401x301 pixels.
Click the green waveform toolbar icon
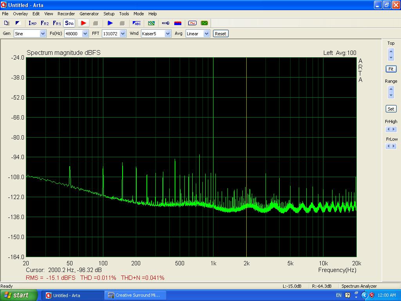[204, 23]
